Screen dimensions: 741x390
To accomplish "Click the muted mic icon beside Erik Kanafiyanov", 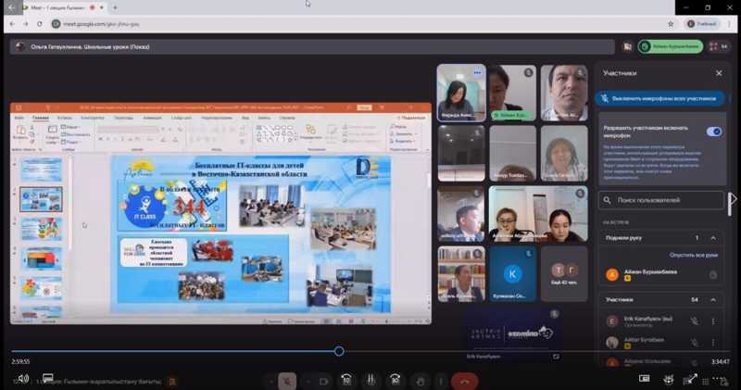I will [694, 321].
